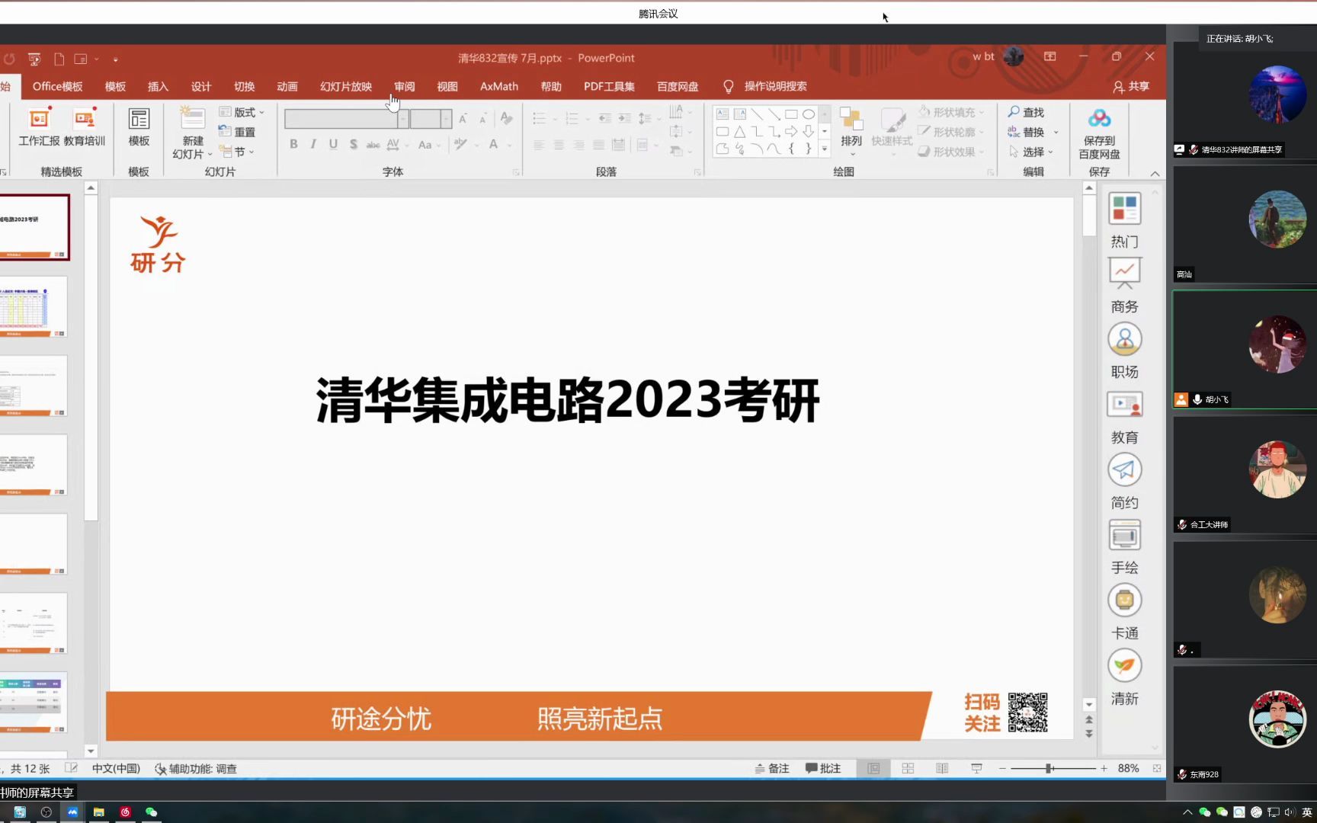Open the 审阅 tab

tap(404, 86)
